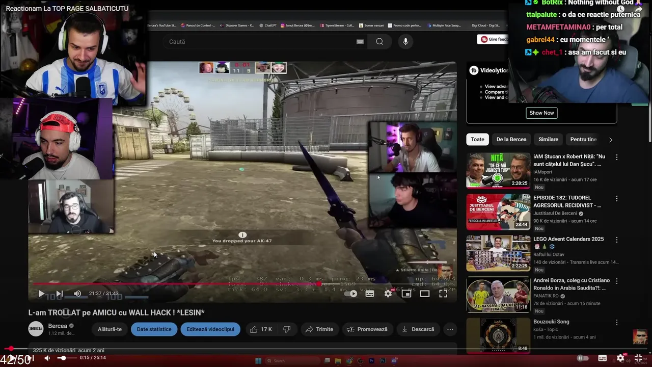
Task: Seek on the inner video's red progress bar
Action: [242, 284]
